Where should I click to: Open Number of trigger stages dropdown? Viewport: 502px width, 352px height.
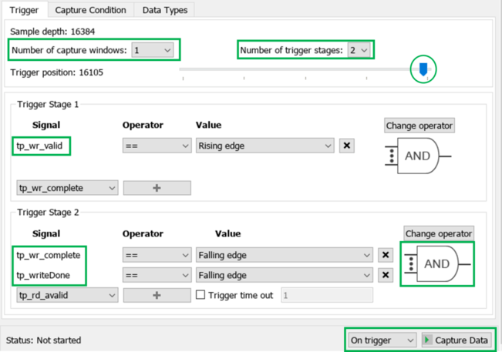[x=359, y=50]
